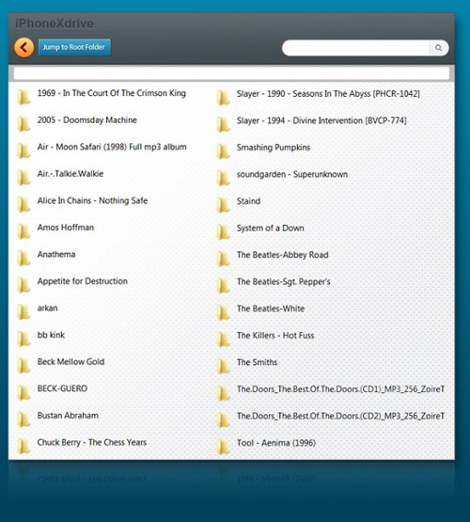This screenshot has height=522, width=470.
Task: Select 'The Killers - Hot Fuss' folder name
Action: pyautogui.click(x=275, y=336)
